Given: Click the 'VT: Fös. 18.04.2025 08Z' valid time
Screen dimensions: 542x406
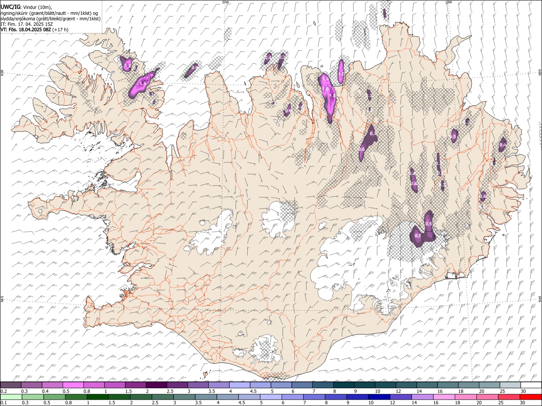Looking at the screenshot, I should 26,30.
